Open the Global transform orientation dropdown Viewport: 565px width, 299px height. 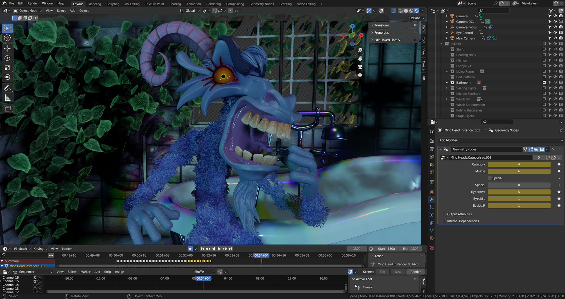click(x=190, y=11)
